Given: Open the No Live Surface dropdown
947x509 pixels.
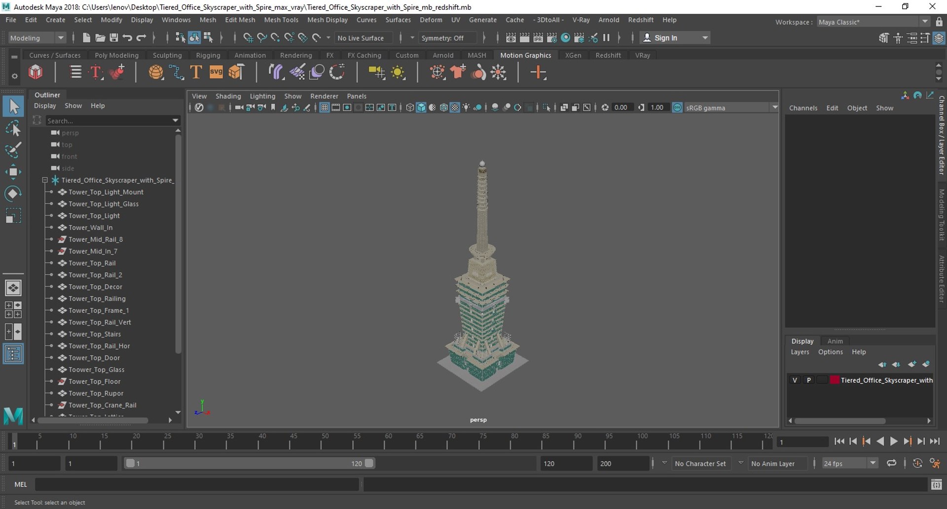Looking at the screenshot, I should (x=364, y=38).
